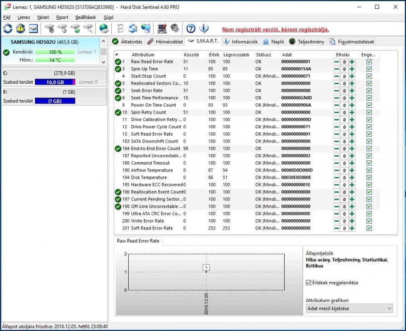406x331 pixels.
Task: Click the report document toolbar icon
Action: pos(120,29)
